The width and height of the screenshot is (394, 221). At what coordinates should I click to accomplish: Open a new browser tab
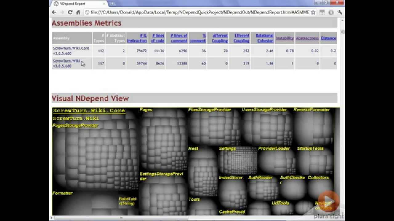click(x=112, y=4)
